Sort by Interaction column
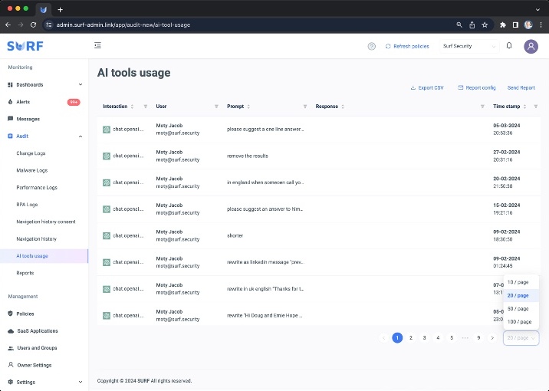Viewport: 549px width, 391px height. pyautogui.click(x=132, y=107)
